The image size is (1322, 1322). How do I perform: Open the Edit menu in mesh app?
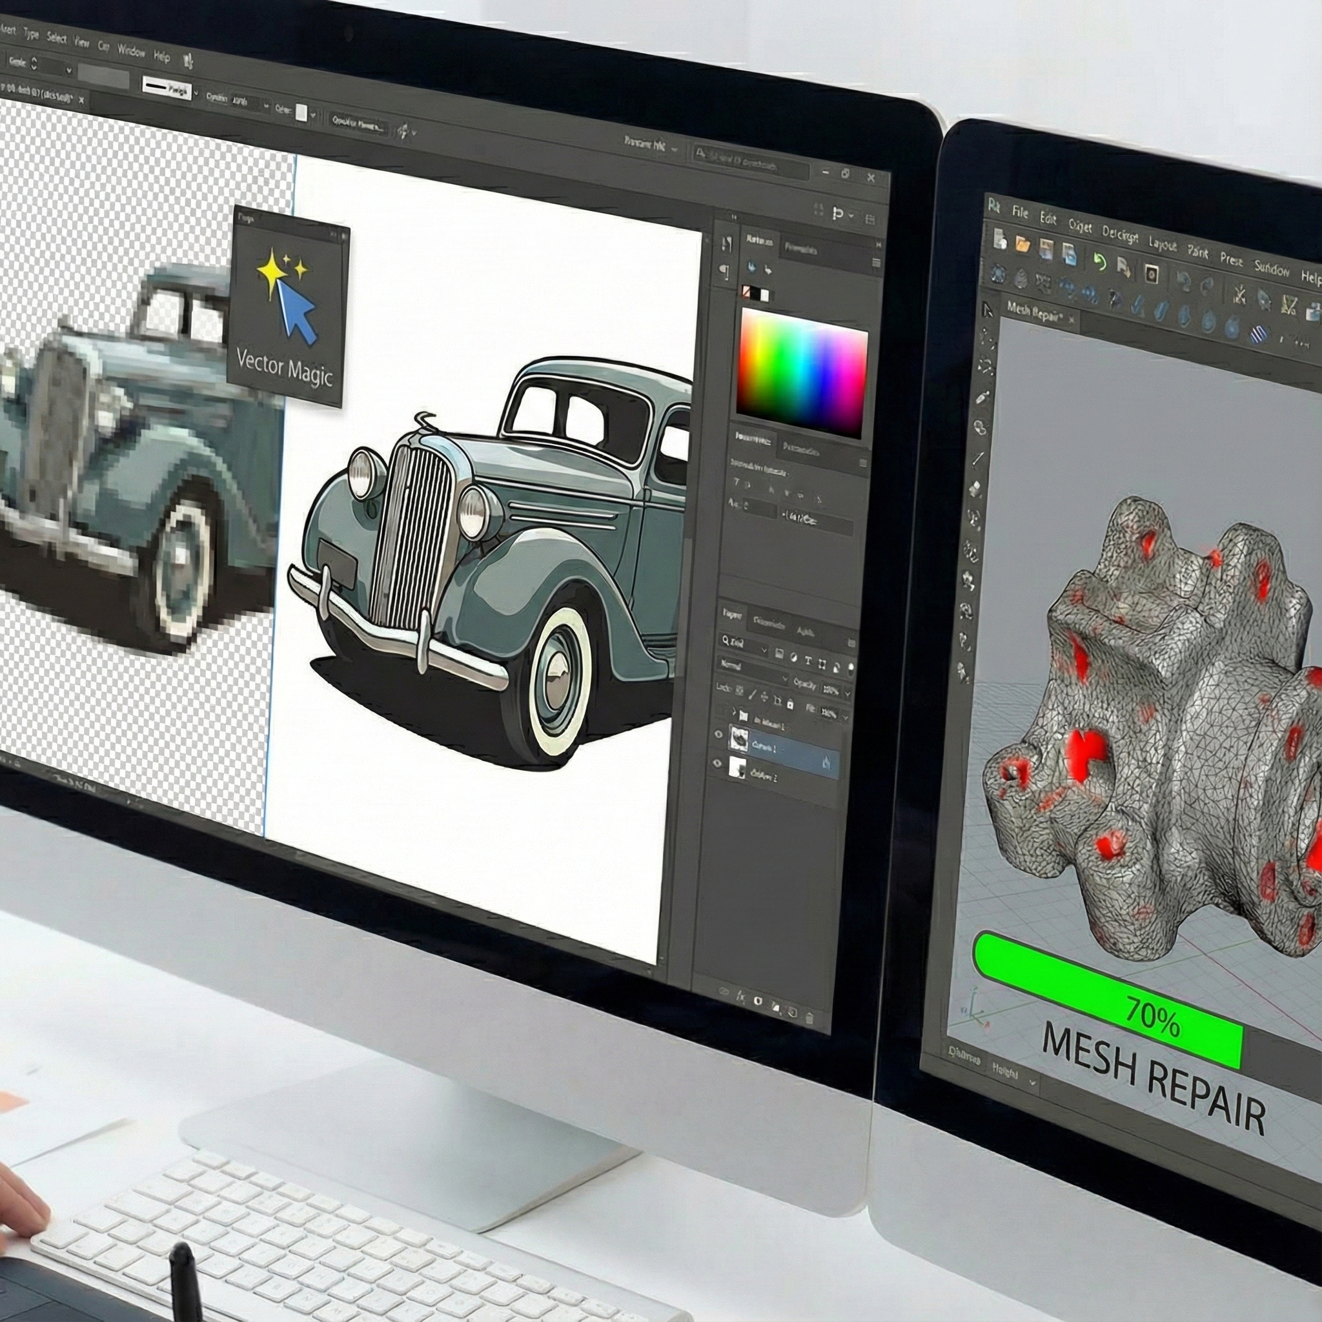(1048, 219)
